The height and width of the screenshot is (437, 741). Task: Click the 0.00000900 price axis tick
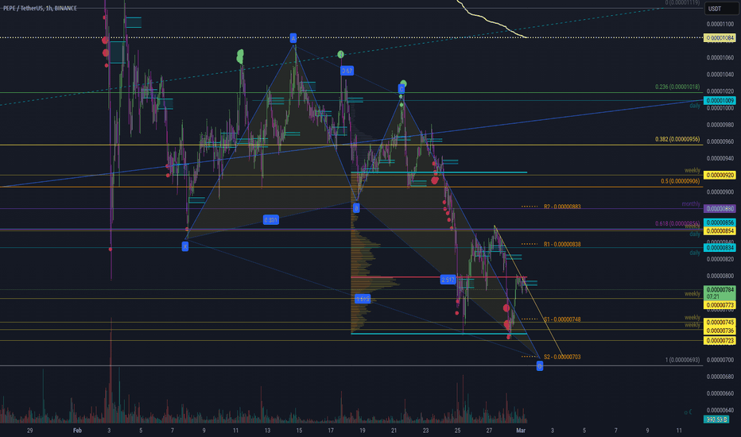click(x=720, y=192)
